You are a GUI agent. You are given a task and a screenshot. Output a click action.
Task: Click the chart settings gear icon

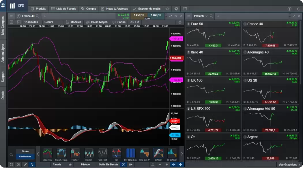point(180,22)
